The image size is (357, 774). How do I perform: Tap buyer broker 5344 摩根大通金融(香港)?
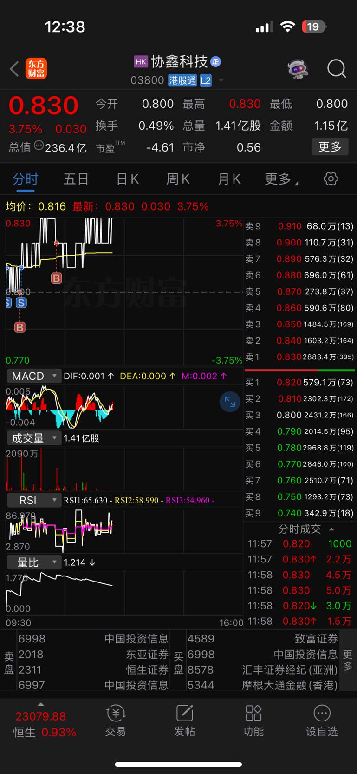pos(263,685)
